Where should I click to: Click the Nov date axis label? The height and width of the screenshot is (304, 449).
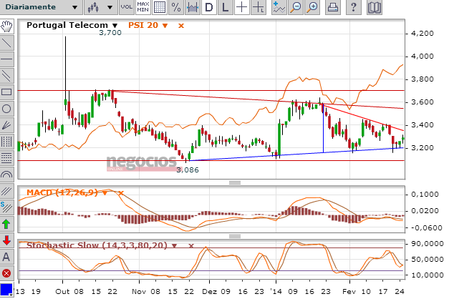pyautogui.click(x=139, y=292)
